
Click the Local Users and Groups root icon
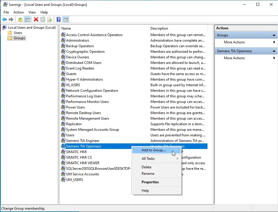[4, 28]
